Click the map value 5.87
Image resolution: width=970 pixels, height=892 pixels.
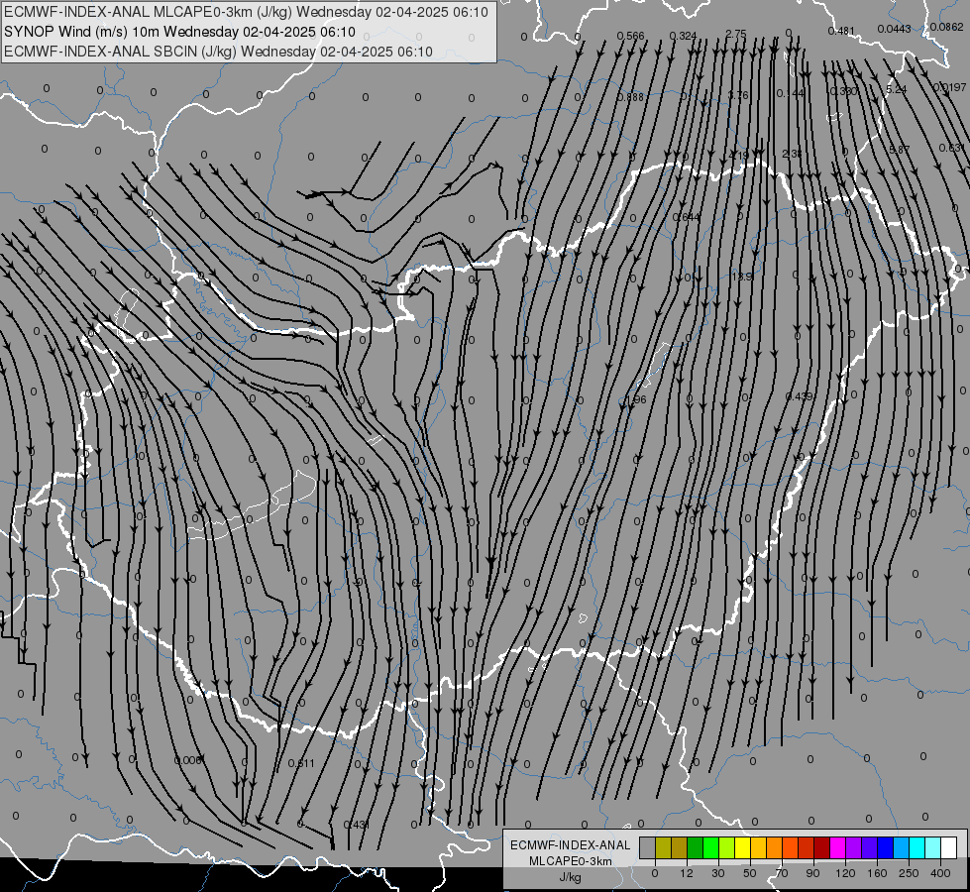[900, 150]
